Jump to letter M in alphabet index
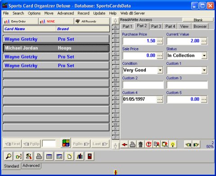The height and width of the screenshot is (176, 216). 115,80
